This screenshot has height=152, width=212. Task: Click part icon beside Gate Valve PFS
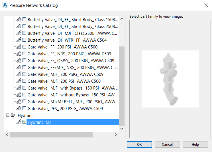tap(19, 108)
